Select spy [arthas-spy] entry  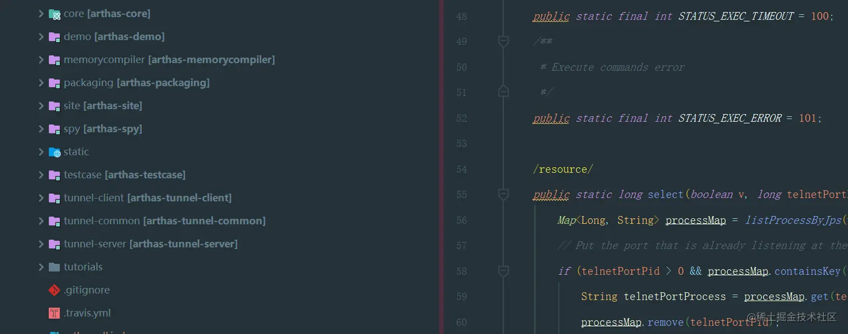point(103,128)
